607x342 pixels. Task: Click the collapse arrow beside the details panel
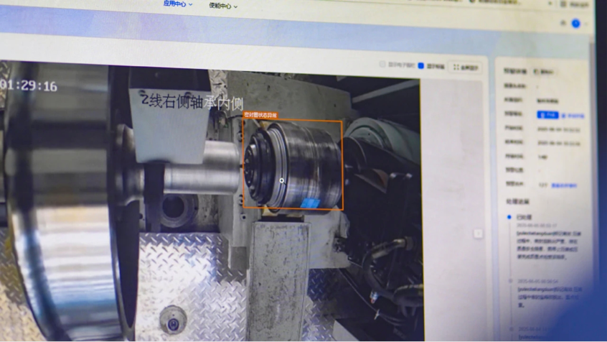[478, 234]
